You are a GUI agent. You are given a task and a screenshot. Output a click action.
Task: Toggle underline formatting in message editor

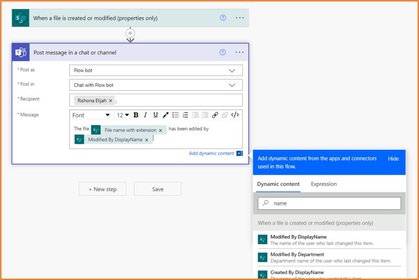(156, 115)
